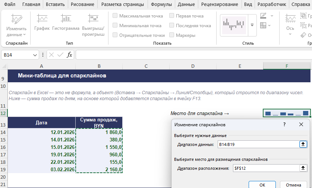This screenshot has height=188, width=312.
Task: Switch to the Формулы tab
Action: tap(161, 4)
